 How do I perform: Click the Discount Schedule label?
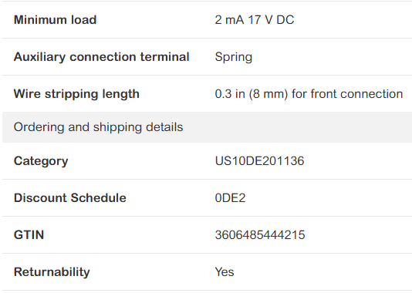[70, 198]
